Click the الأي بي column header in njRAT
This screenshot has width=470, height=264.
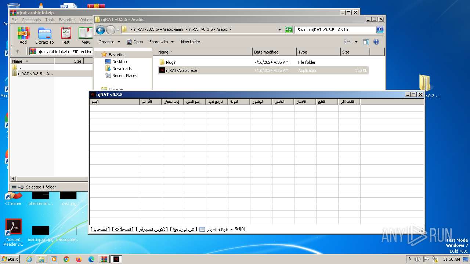151,102
